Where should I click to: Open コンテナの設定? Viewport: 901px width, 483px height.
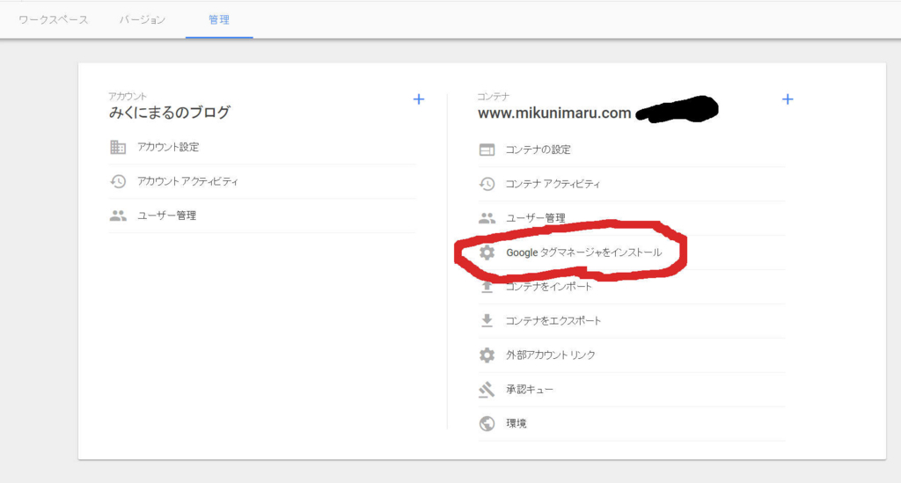point(538,150)
